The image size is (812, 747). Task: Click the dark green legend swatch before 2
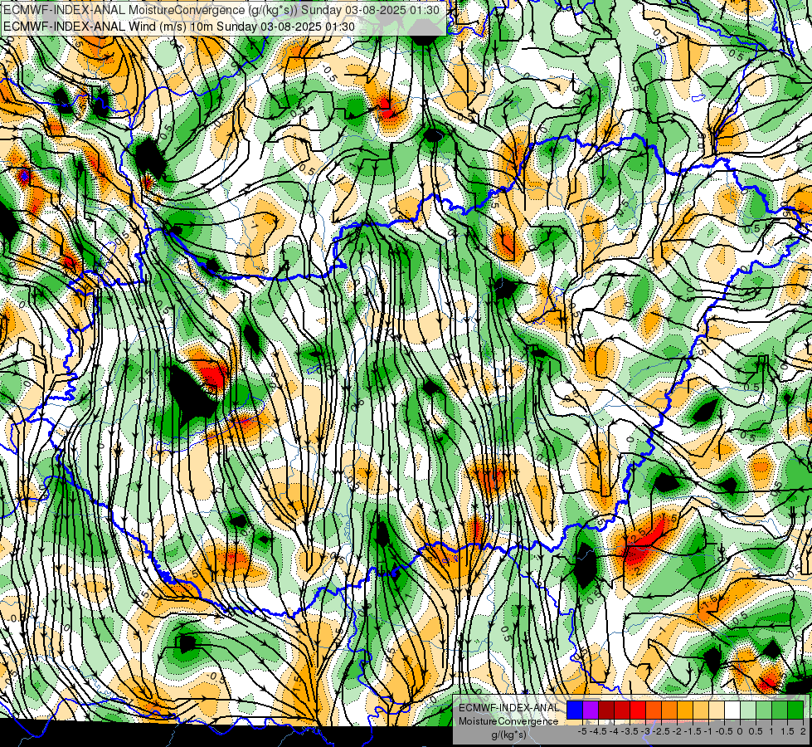pyautogui.click(x=795, y=710)
